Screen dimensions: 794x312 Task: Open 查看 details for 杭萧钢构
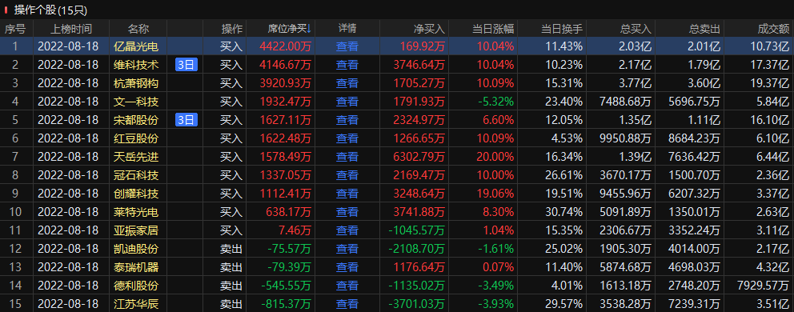click(x=347, y=83)
